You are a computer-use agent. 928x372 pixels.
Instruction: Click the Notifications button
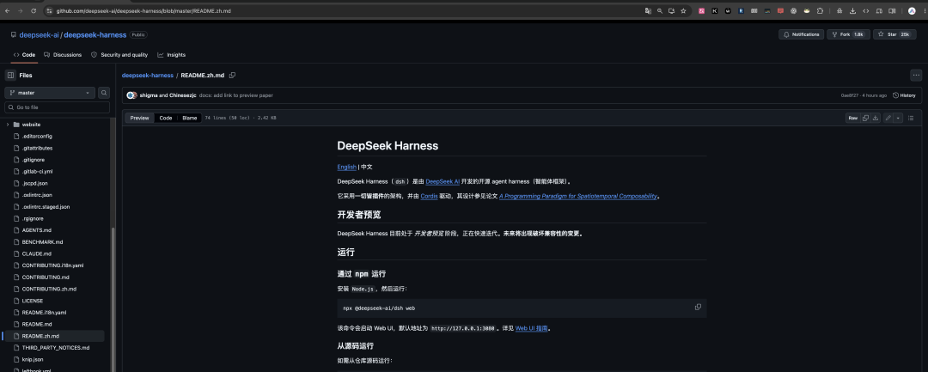pyautogui.click(x=801, y=34)
